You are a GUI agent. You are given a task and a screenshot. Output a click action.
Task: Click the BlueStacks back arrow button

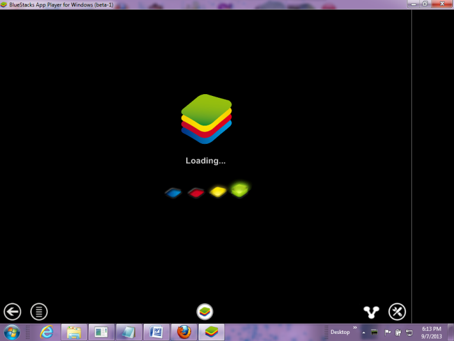[x=12, y=312]
